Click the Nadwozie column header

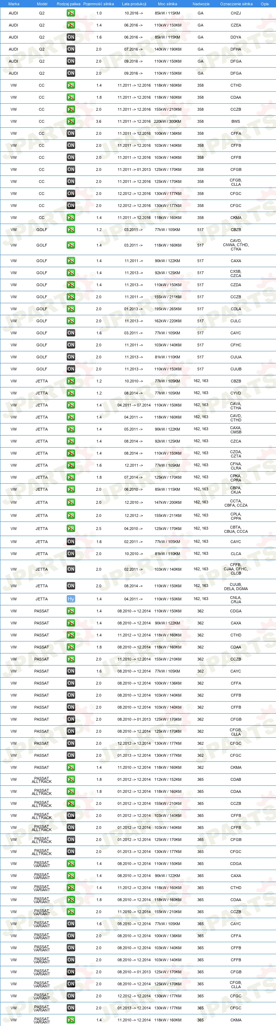tap(201, 4)
